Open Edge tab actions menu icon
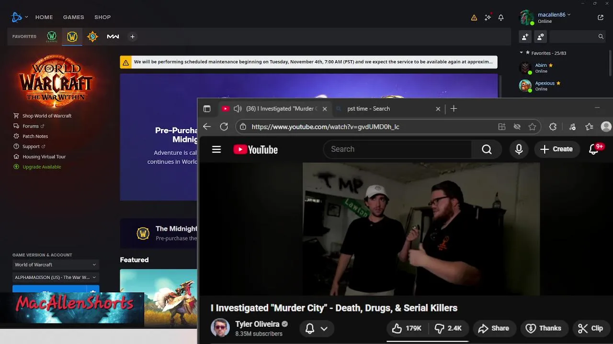This screenshot has height=344, width=613. (207, 109)
